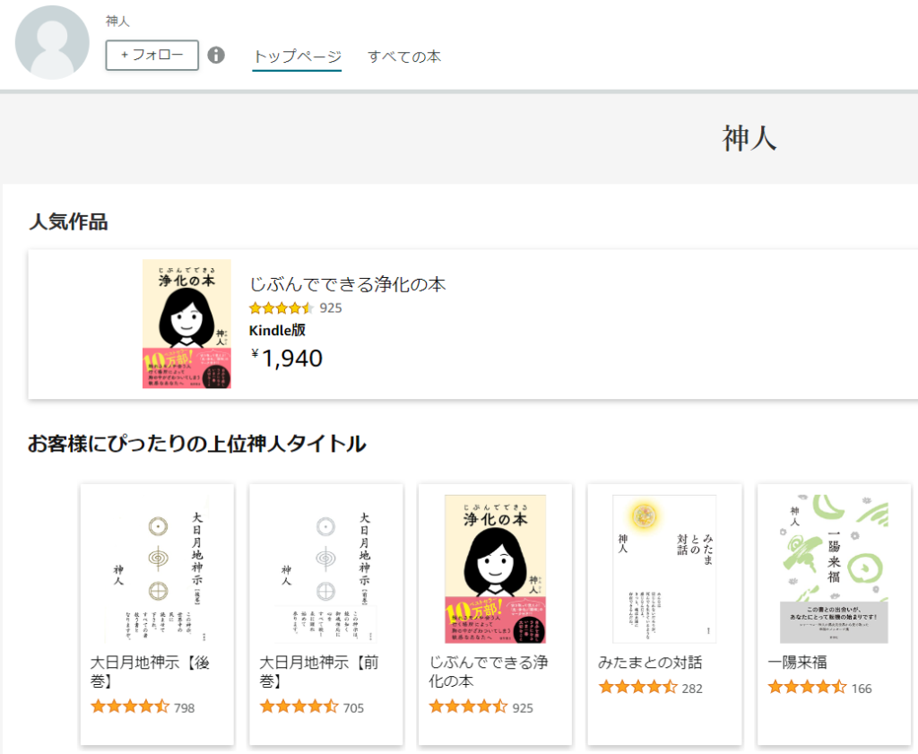The height and width of the screenshot is (754, 918).
Task: Click the ¥1,940 Kindle price
Action: coord(287,358)
